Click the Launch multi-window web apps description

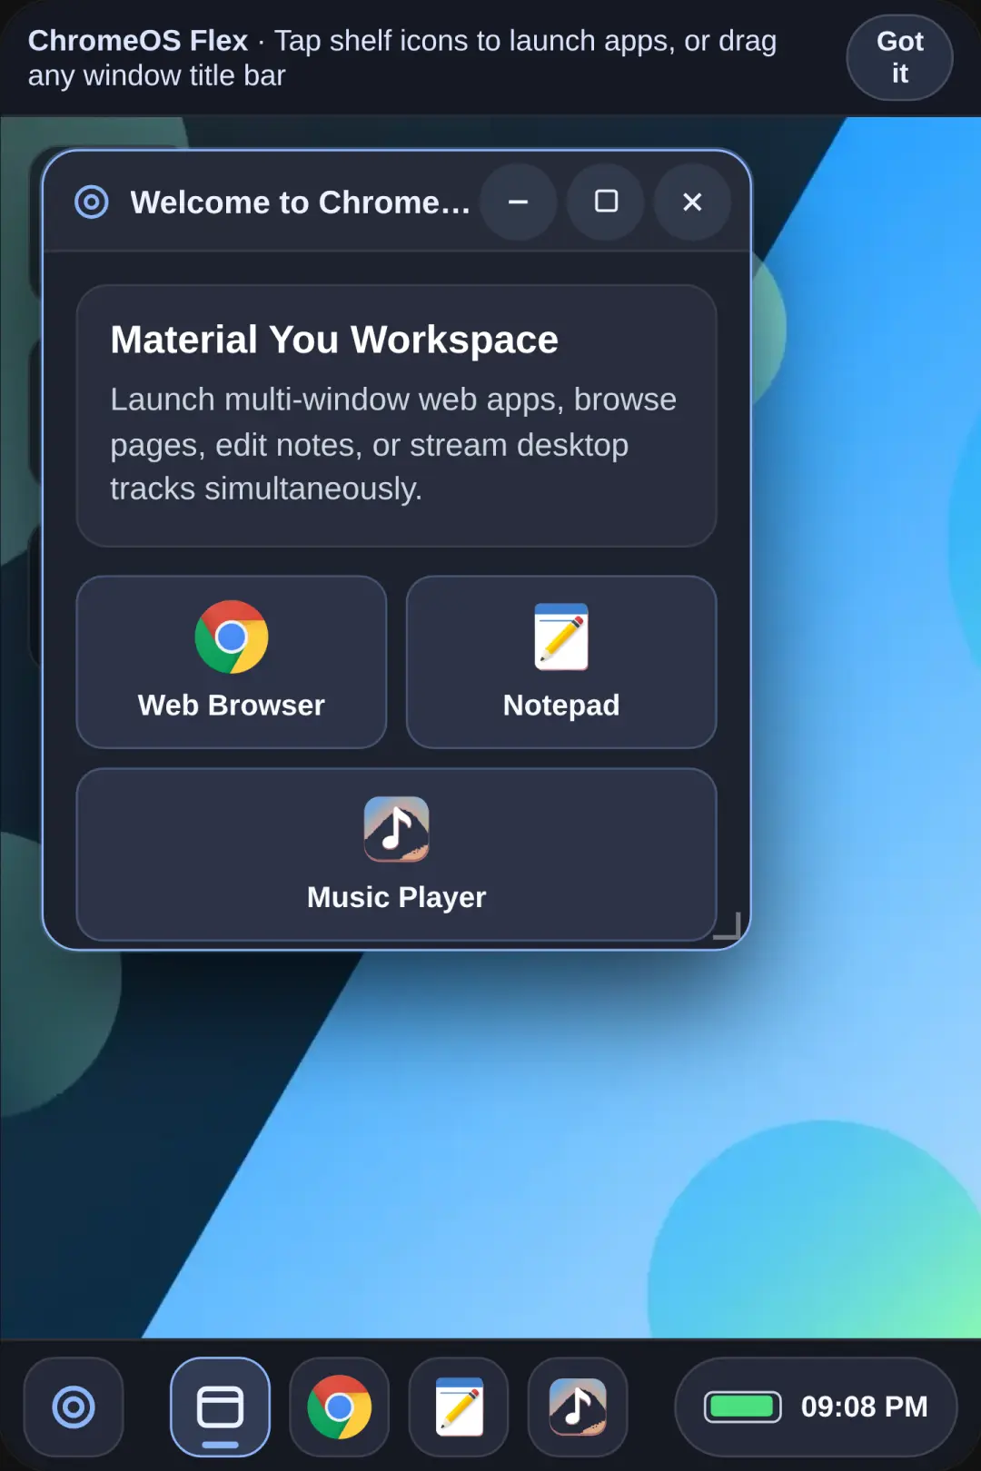coord(393,444)
